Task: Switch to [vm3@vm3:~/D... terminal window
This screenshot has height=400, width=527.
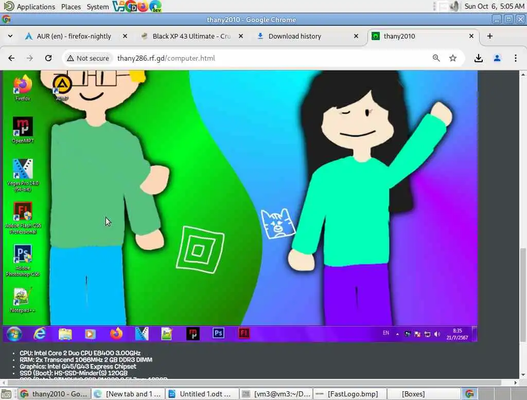Action: click(x=276, y=394)
